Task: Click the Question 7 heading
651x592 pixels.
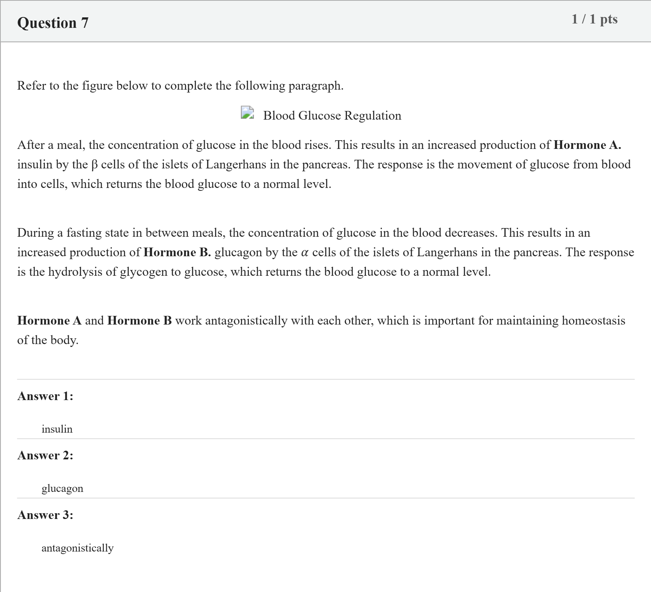Action: point(53,23)
